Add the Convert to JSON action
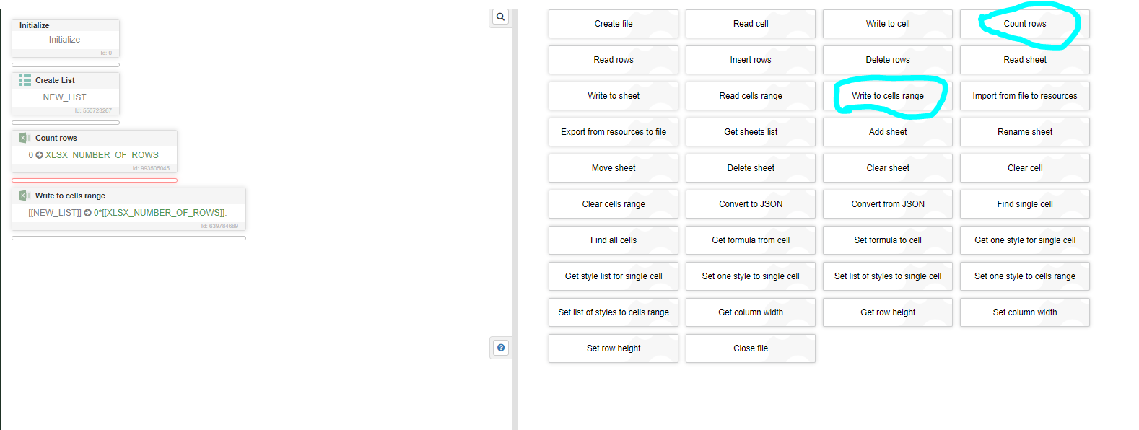Screen dimensions: 1139x430 tap(750, 204)
